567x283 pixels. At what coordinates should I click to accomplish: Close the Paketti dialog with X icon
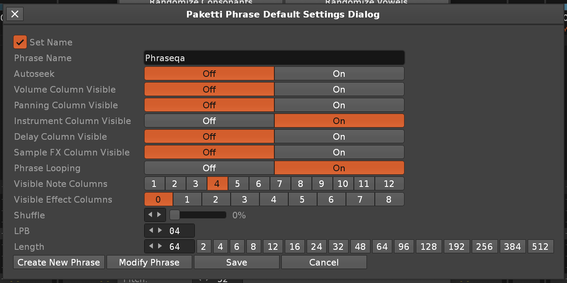15,14
